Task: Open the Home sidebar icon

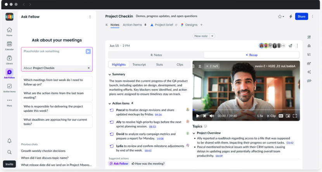Action: coord(9,32)
